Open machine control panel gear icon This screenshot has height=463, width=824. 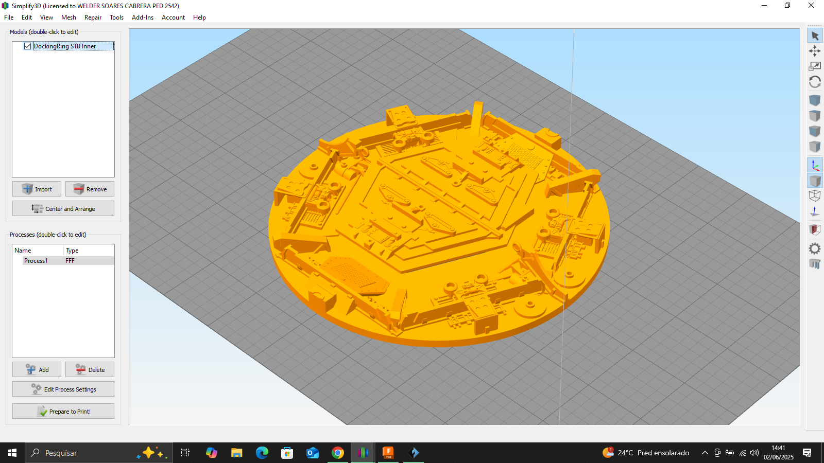[815, 248]
